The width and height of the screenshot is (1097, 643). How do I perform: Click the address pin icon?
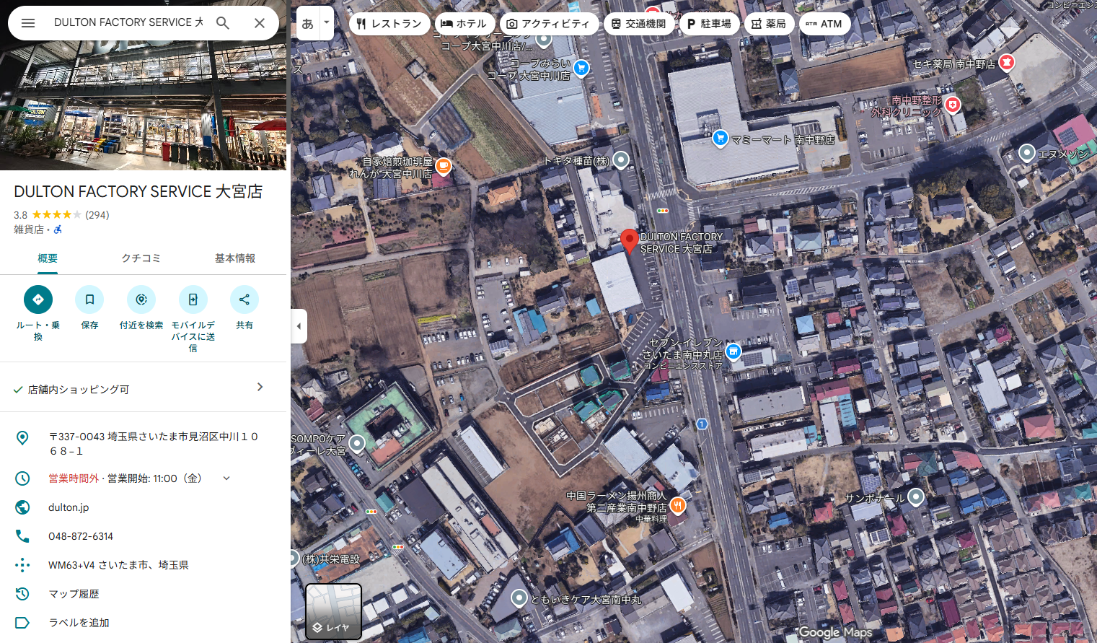[22, 438]
